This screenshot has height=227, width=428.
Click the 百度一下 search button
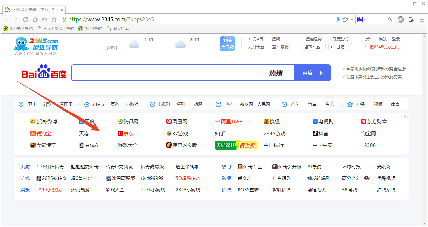tap(312, 73)
